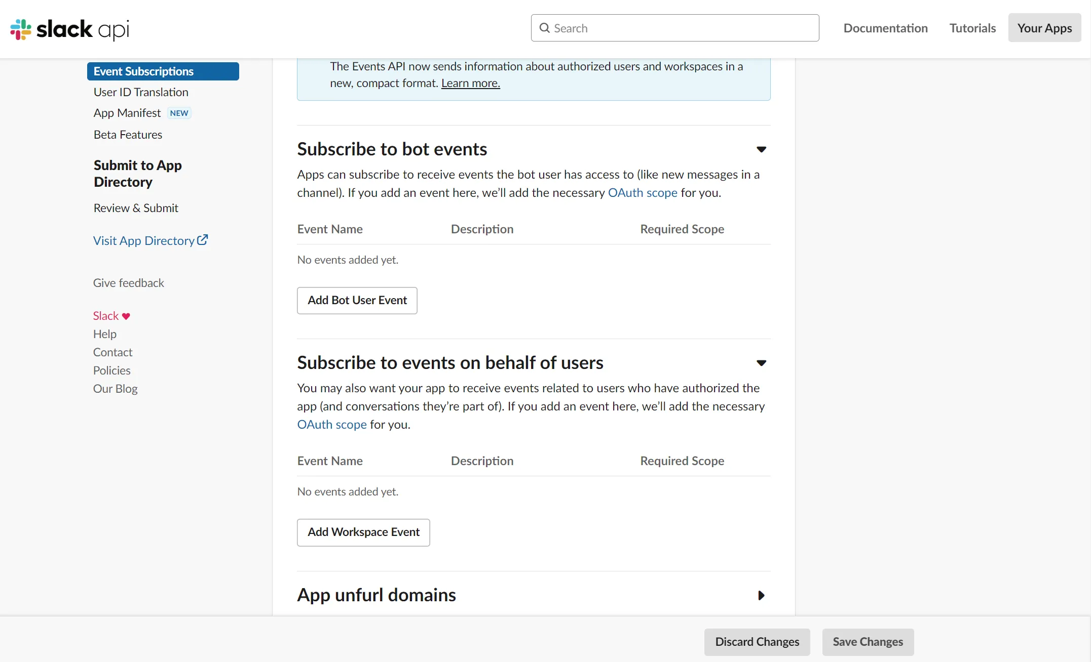Viewport: 1091px width, 662px height.
Task: Follow the Learn more link in the notice
Action: 471,83
